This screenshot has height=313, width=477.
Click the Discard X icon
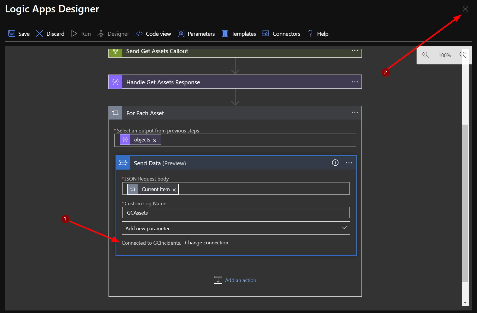[40, 34]
